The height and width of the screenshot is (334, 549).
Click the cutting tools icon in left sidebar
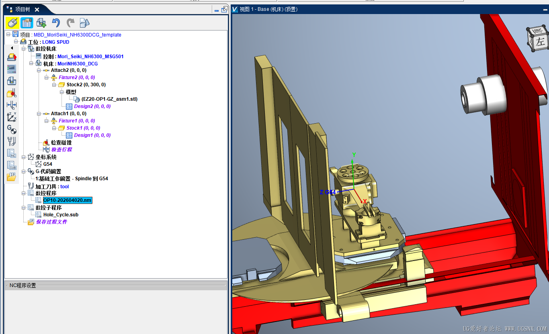coord(12,141)
